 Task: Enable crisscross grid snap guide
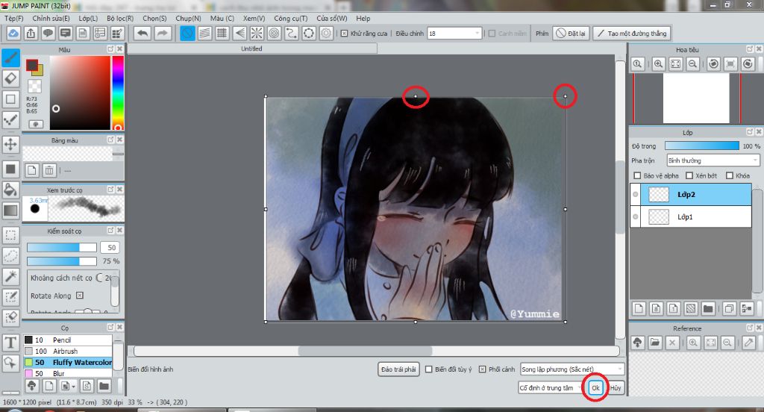[x=222, y=33]
